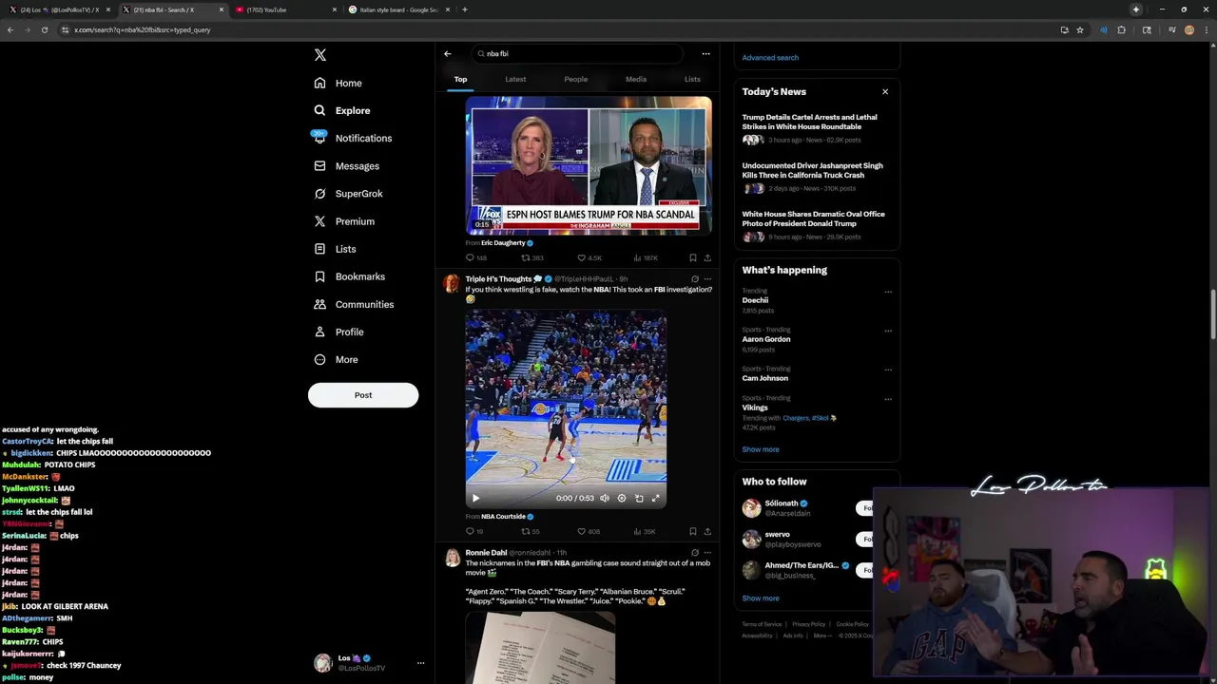Viewport: 1217px width, 684px height.
Task: Switch to the Latest search tab
Action: pyautogui.click(x=515, y=79)
